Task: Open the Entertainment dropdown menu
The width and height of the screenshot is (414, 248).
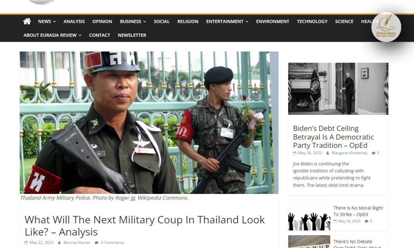Action: (227, 21)
